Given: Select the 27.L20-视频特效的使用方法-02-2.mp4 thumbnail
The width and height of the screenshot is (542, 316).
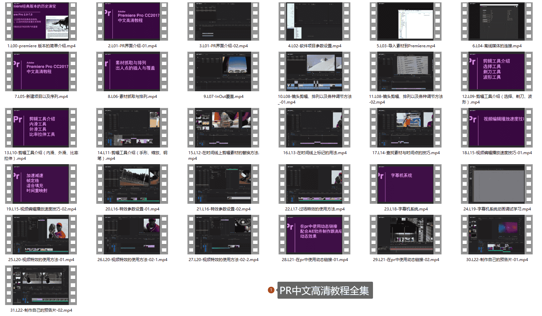Looking at the screenshot, I should point(223,234).
